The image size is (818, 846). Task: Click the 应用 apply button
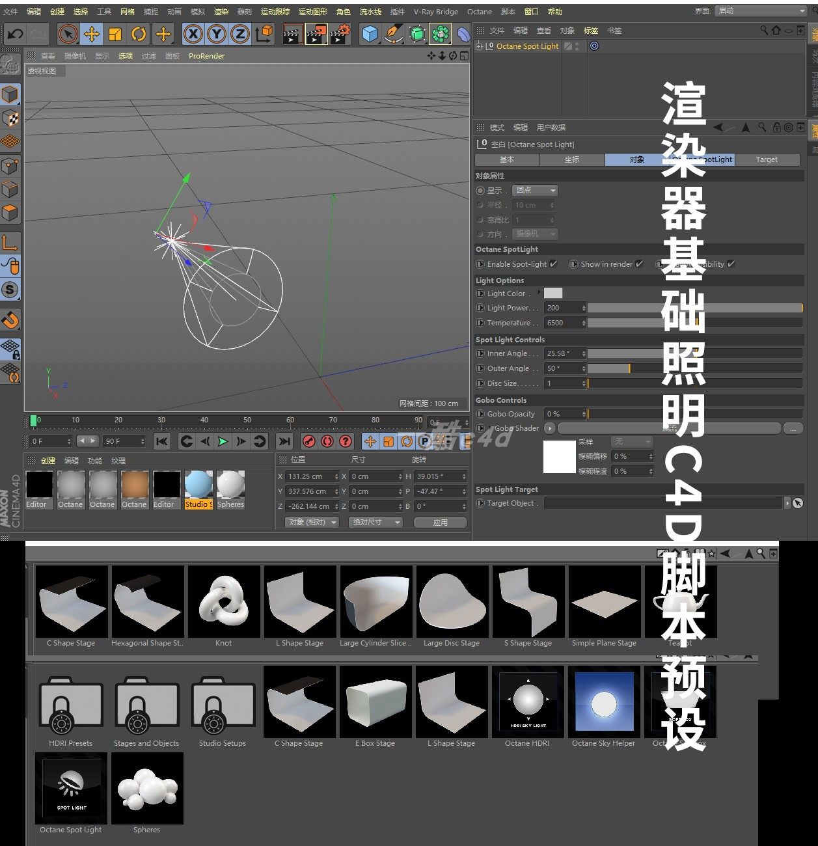tap(441, 522)
